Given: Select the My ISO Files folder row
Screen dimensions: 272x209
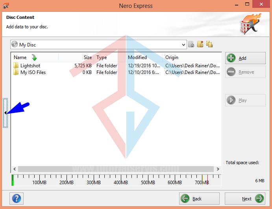Looking at the screenshot, I should coord(116,72).
